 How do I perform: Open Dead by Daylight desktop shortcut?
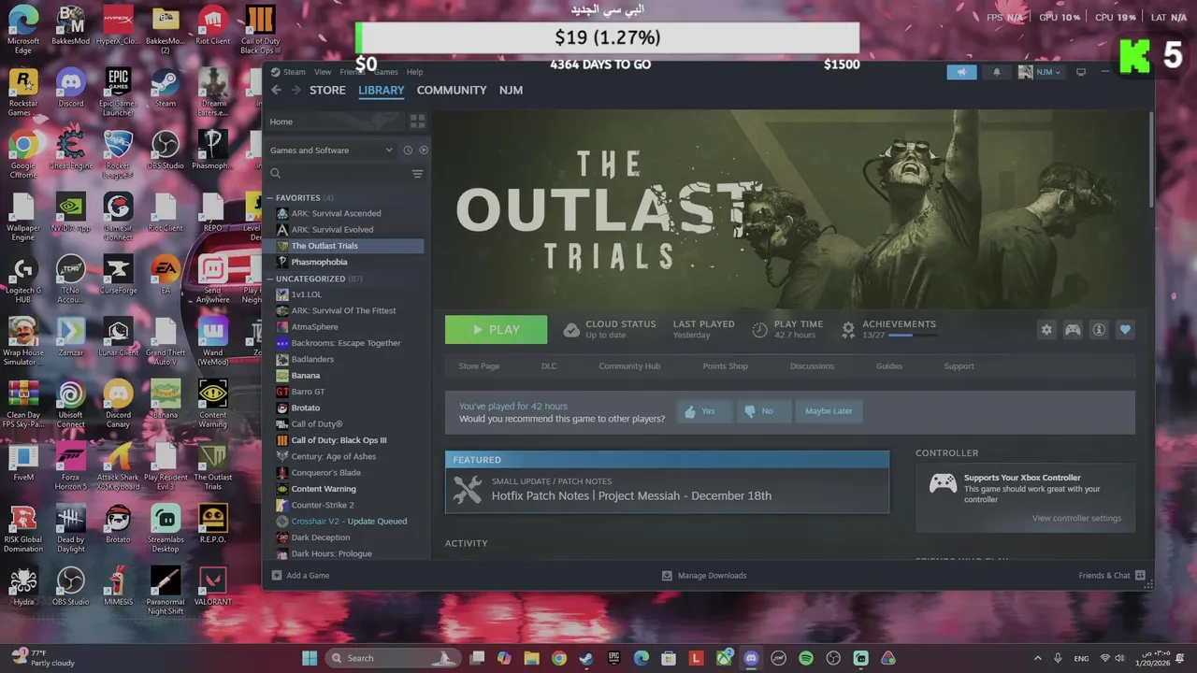tap(70, 529)
